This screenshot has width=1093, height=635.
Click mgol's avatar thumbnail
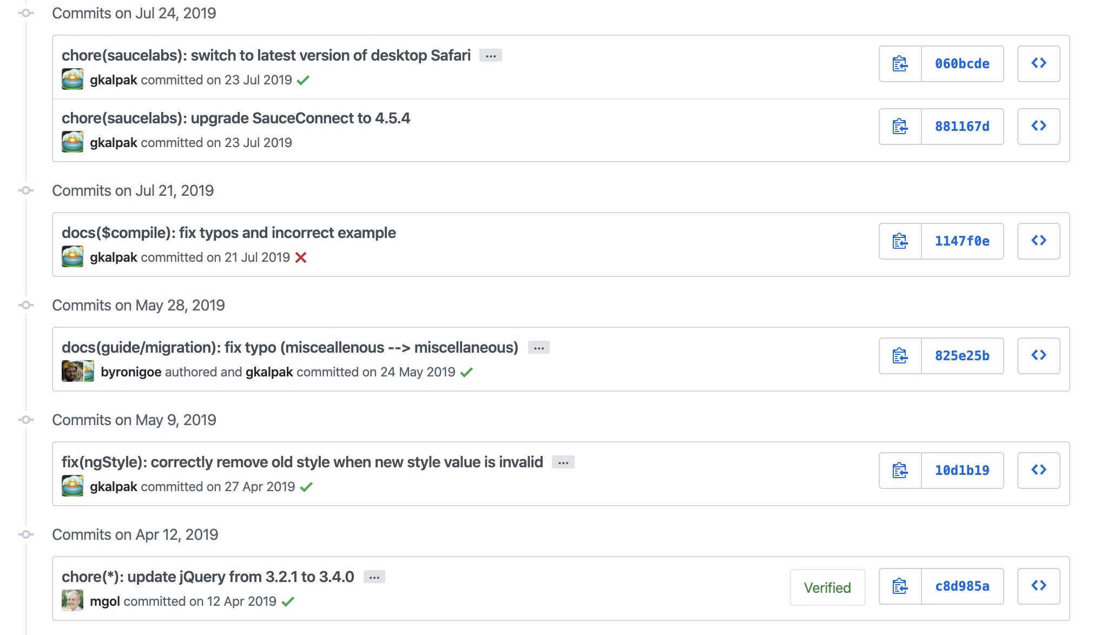(73, 600)
